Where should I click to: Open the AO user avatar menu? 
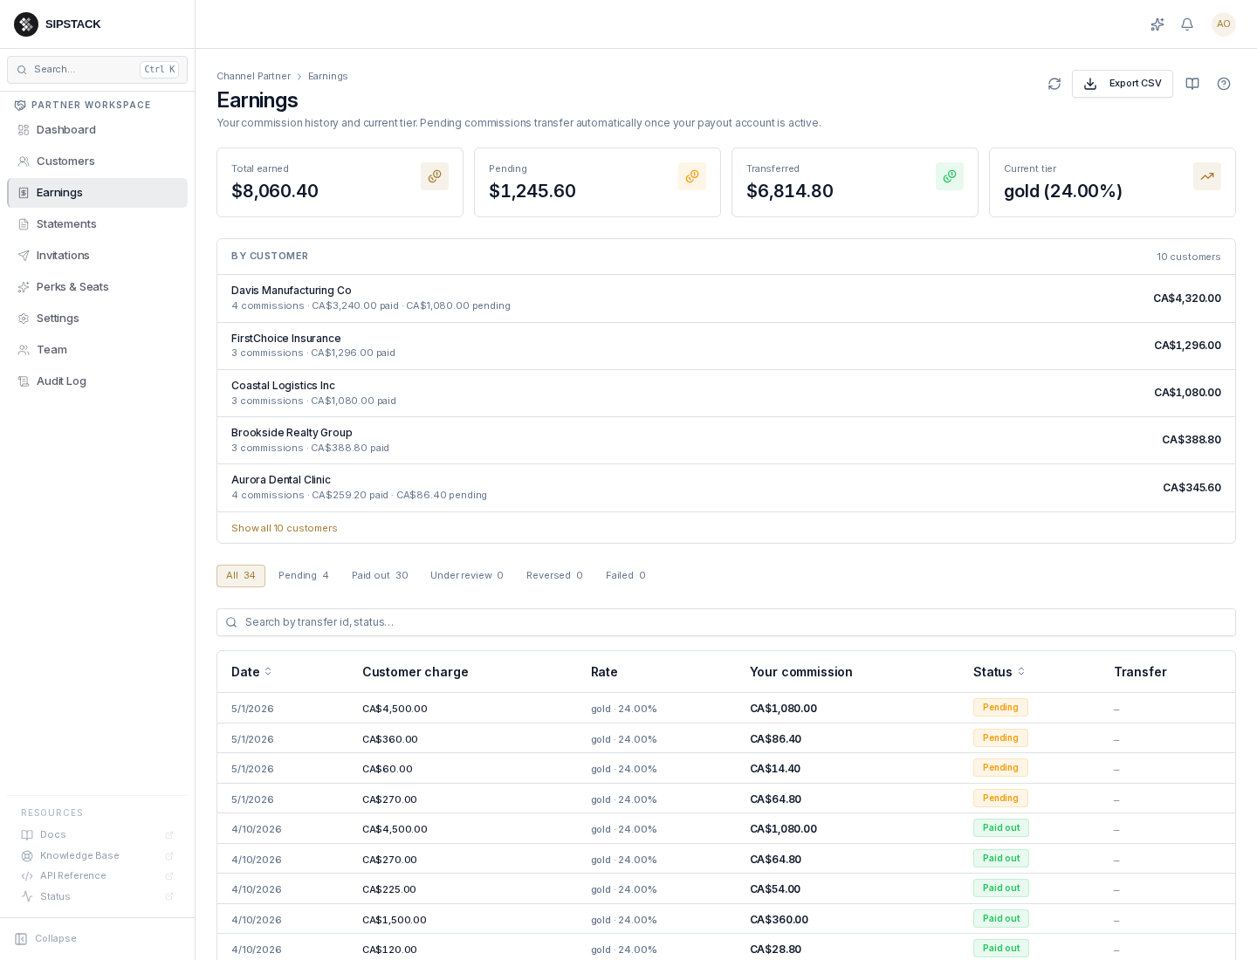[1224, 24]
